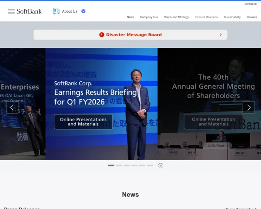Jump to the second carousel indicator

(x=119, y=165)
